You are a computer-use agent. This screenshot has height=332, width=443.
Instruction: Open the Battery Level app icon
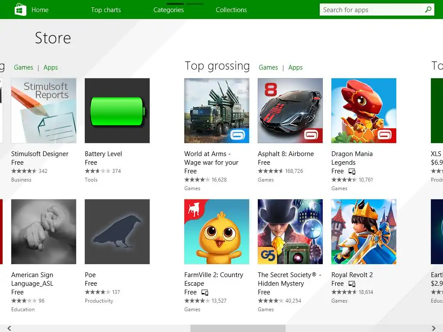117,111
